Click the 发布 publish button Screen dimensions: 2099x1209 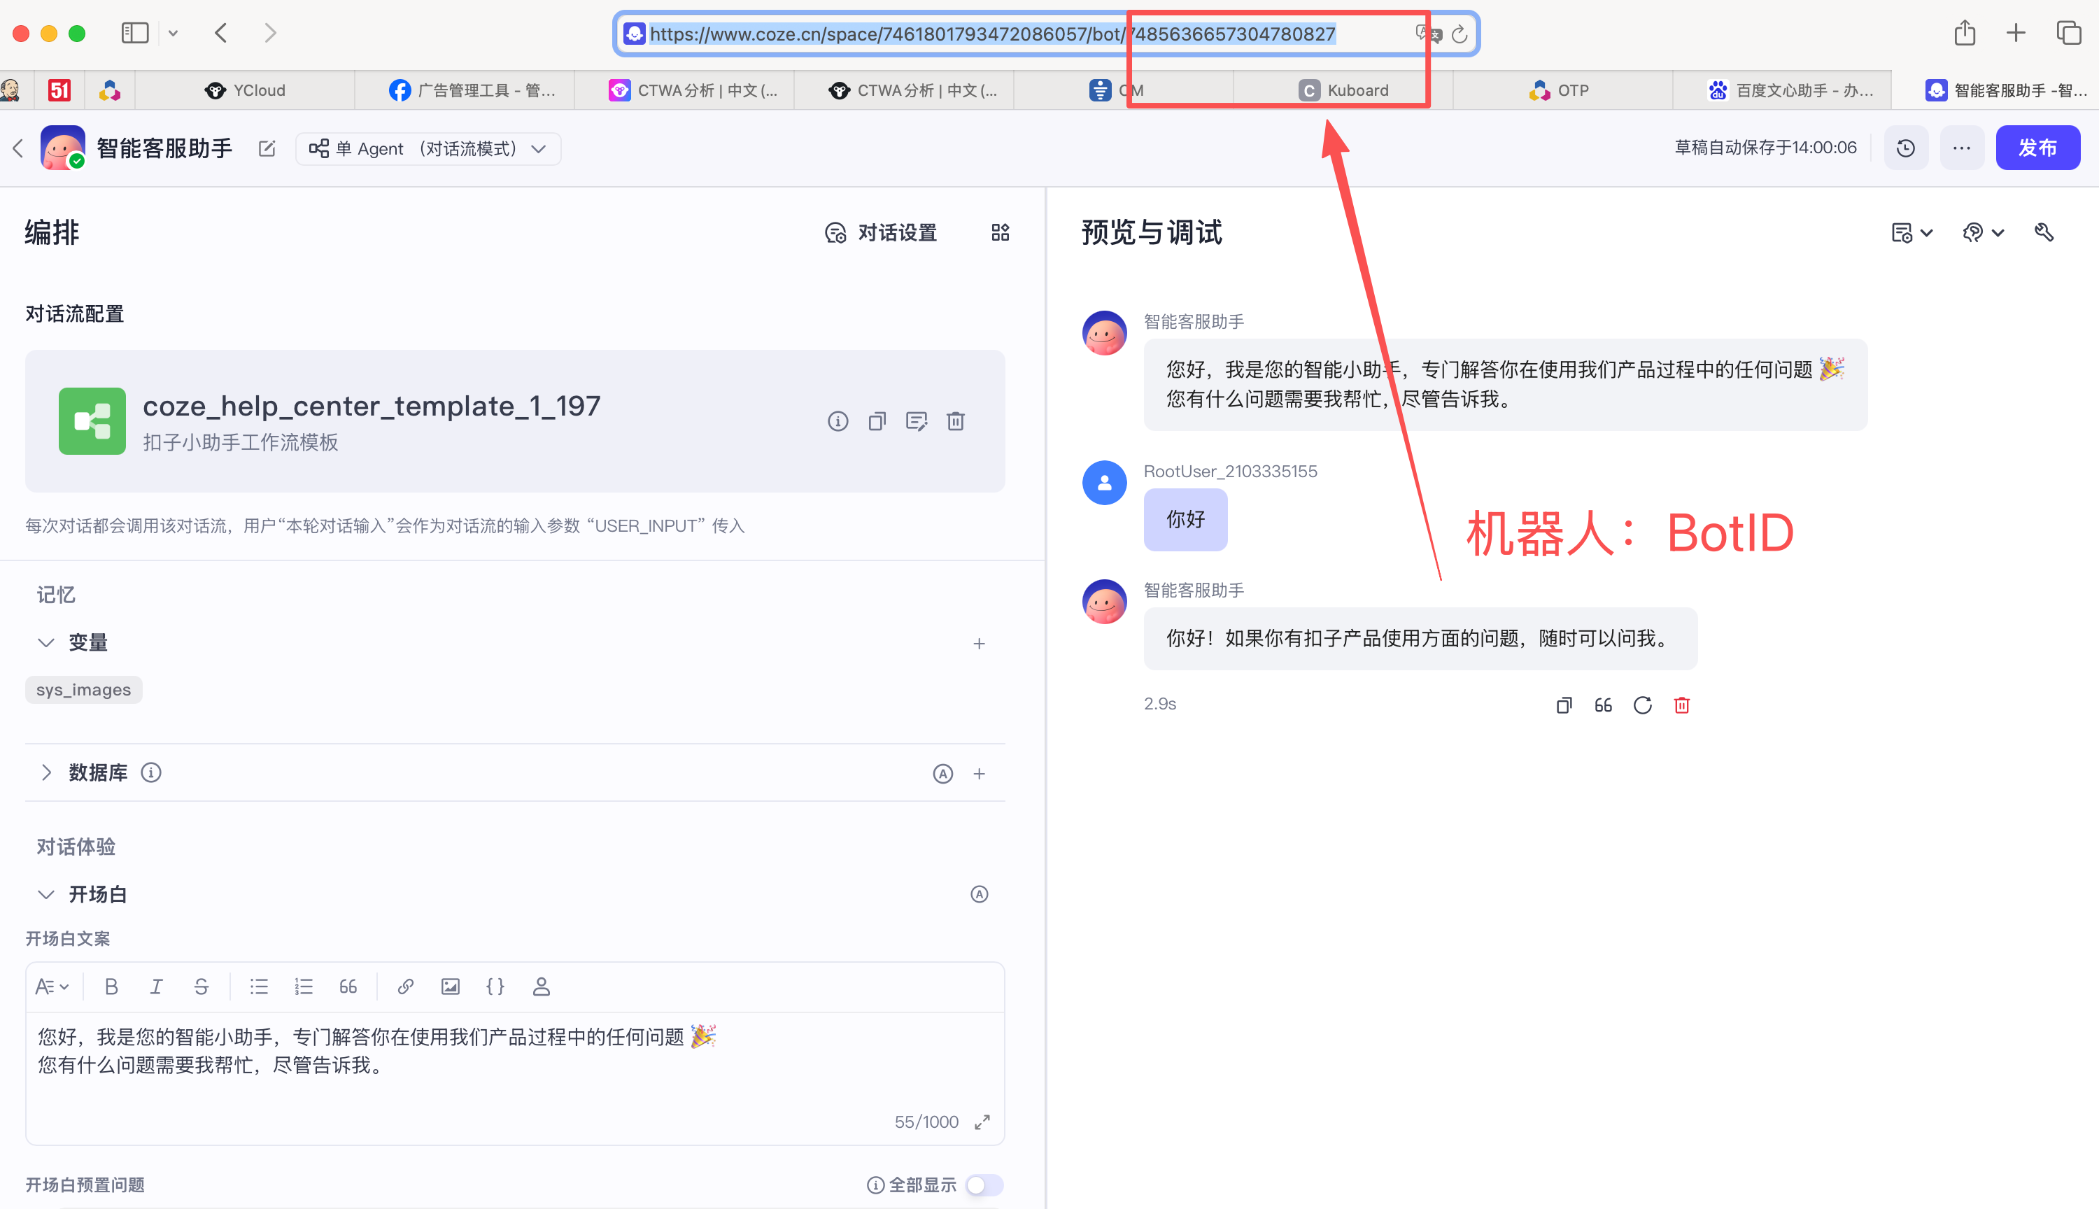tap(2037, 148)
